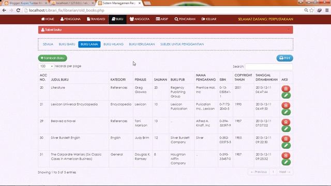
Task: Sort by ACC NO. column header
Action: (43, 78)
